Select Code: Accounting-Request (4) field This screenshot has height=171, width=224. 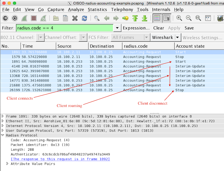click(x=40, y=140)
